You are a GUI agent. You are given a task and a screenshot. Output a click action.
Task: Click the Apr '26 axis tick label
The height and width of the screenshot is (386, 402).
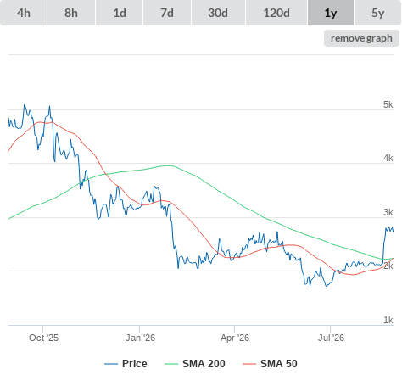coord(235,338)
